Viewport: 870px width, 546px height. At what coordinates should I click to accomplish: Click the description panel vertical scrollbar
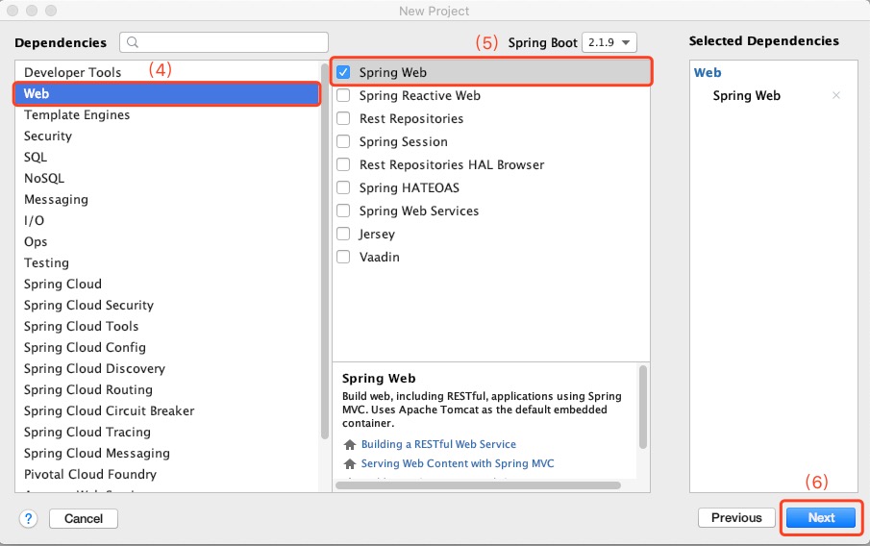coord(643,407)
